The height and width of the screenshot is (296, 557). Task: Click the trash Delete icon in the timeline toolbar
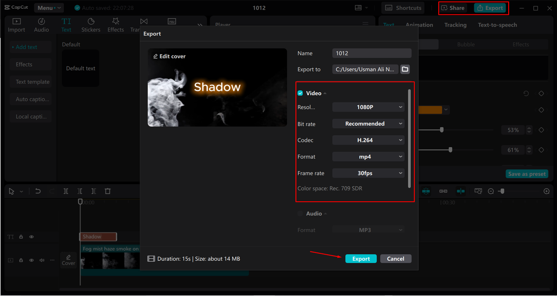(x=108, y=191)
